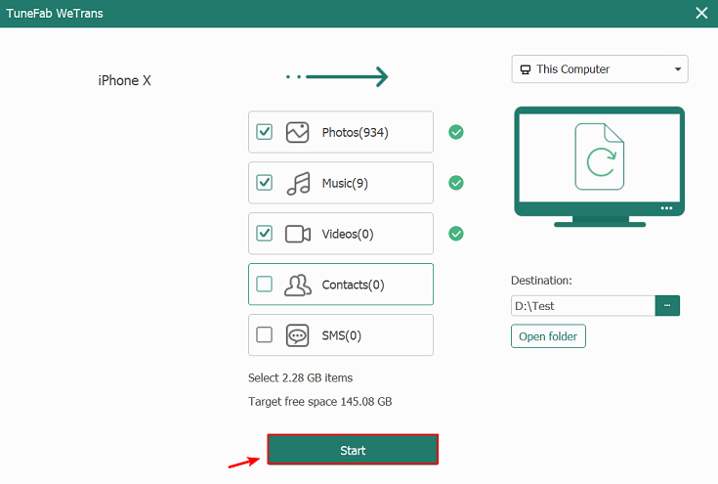Image resolution: width=718 pixels, height=484 pixels.
Task: Click the Videos(0) label
Action: (x=348, y=235)
